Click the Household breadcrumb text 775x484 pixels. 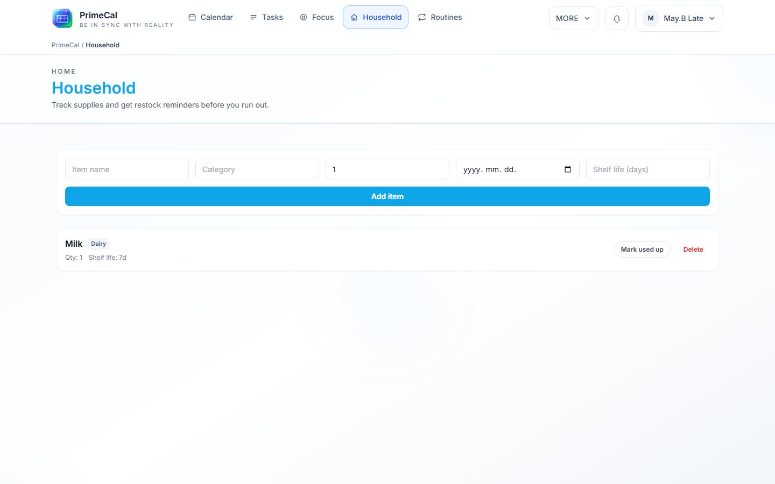coord(102,45)
